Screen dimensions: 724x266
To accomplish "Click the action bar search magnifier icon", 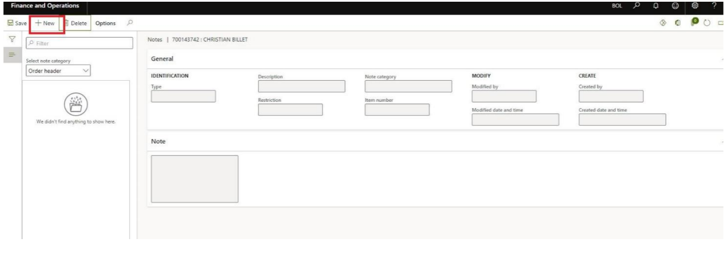I will click(x=130, y=23).
